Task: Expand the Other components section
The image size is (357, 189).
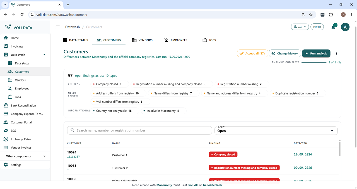Action: point(44,156)
